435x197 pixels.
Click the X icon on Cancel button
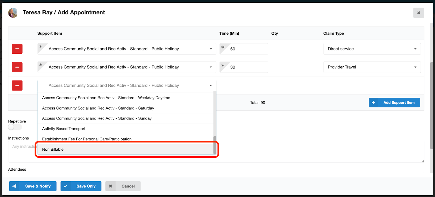point(110,186)
